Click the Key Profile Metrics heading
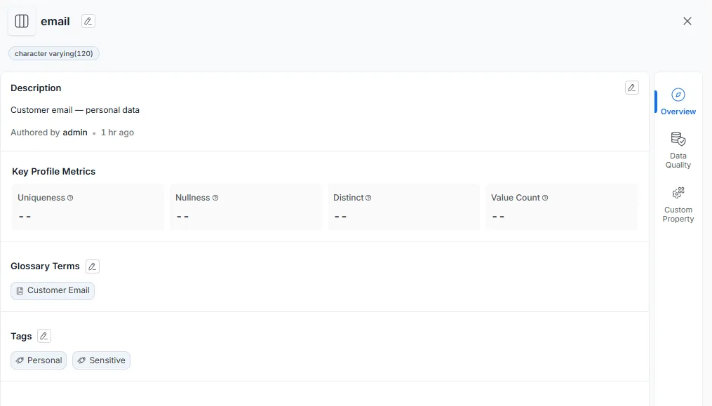The image size is (712, 406). 53,172
